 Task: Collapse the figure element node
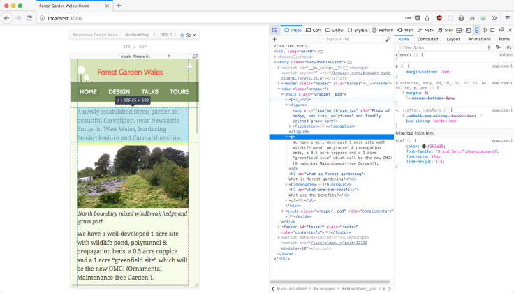[286, 105]
